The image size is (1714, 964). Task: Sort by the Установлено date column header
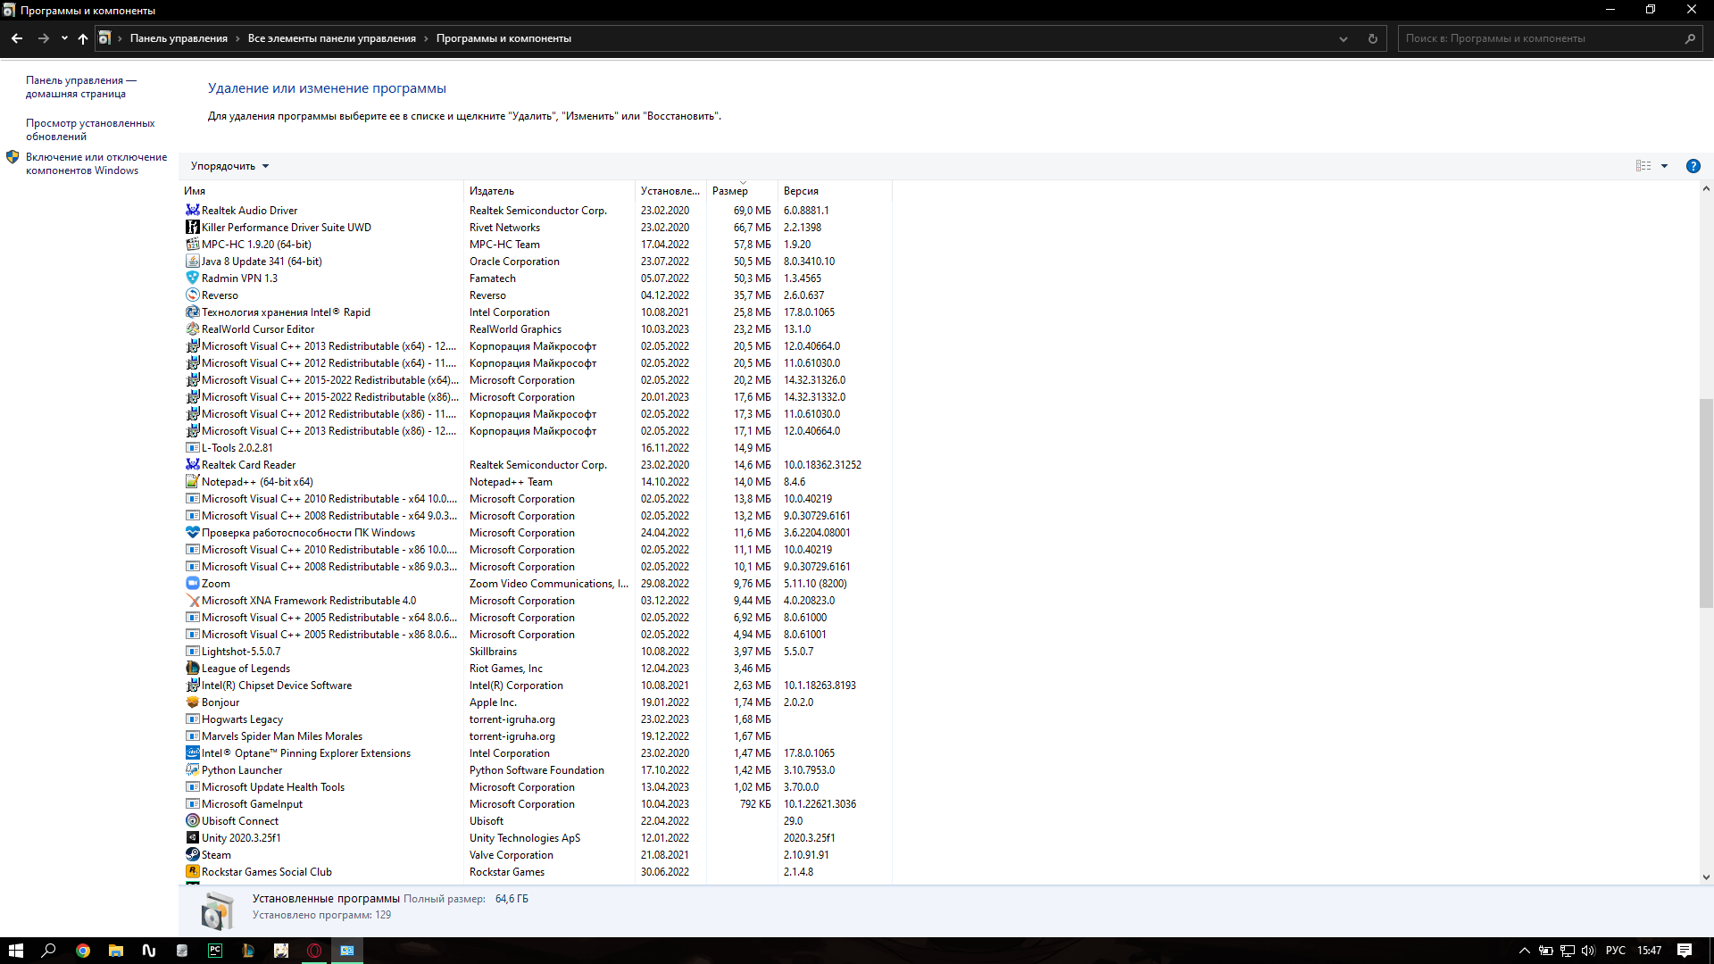[670, 191]
